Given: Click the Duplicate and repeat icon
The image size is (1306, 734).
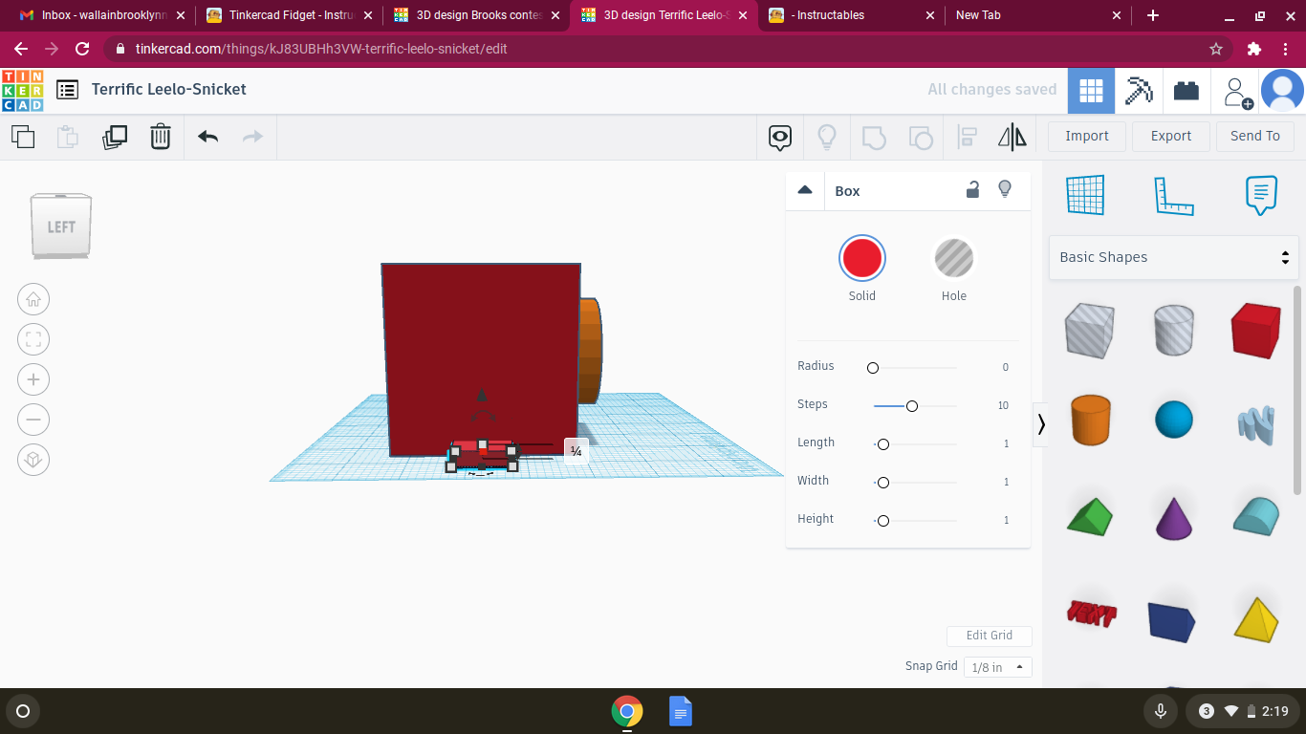Looking at the screenshot, I should coord(115,137).
